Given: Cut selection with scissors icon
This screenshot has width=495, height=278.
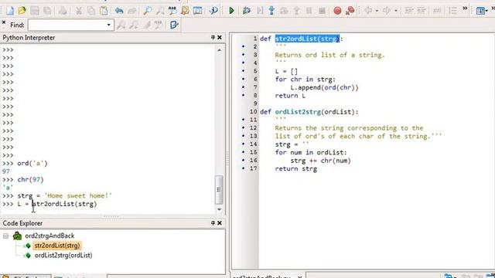Looking at the screenshot, I should pyautogui.click(x=79, y=11).
